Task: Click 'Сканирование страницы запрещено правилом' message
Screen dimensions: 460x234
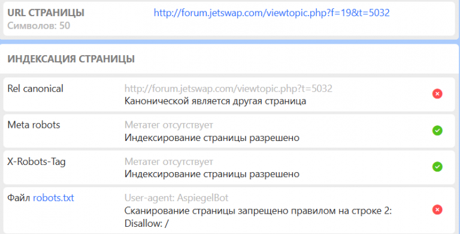Action: pos(258,211)
